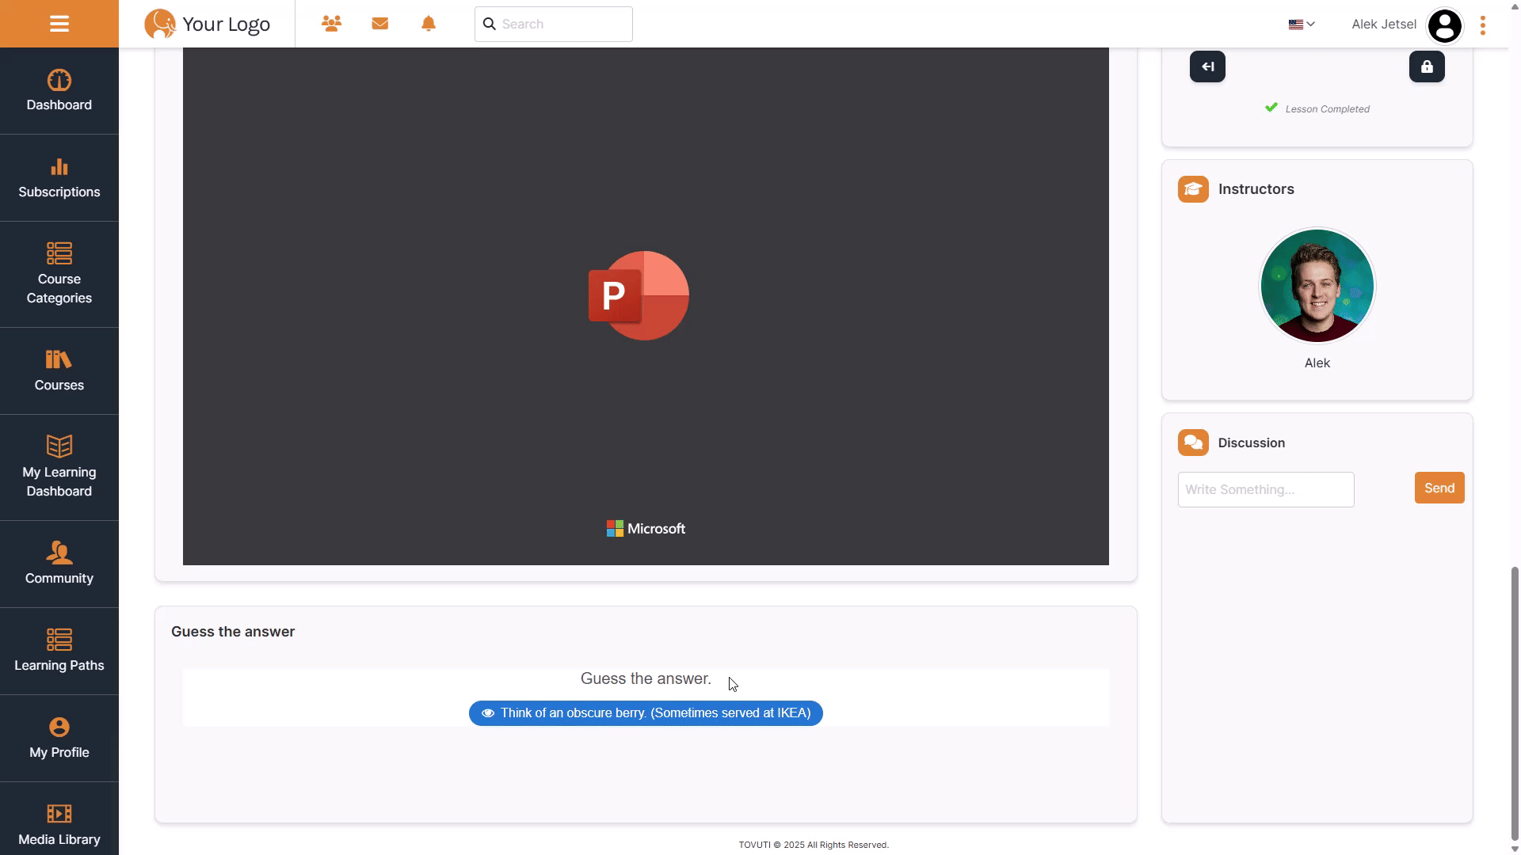Click the Microsoft logo in the viewer
Image resolution: width=1521 pixels, height=855 pixels.
coord(646,529)
